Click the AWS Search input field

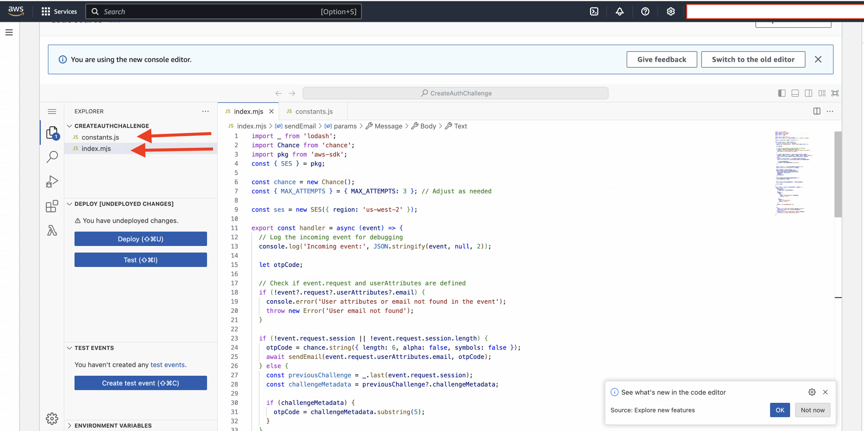[x=223, y=12]
